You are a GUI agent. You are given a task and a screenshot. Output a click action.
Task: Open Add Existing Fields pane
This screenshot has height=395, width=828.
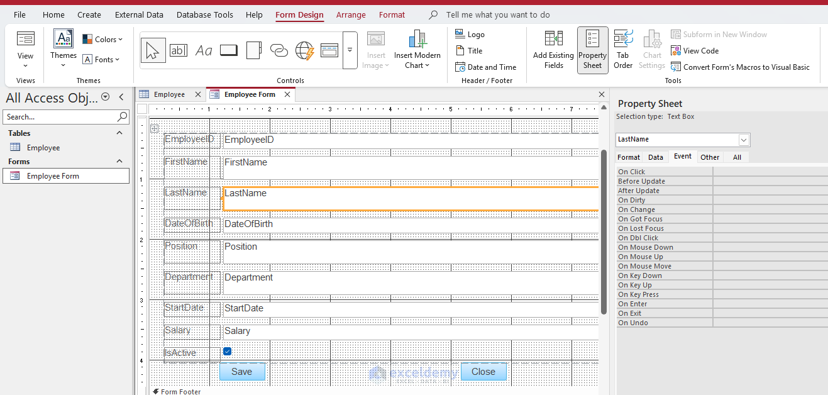click(553, 49)
